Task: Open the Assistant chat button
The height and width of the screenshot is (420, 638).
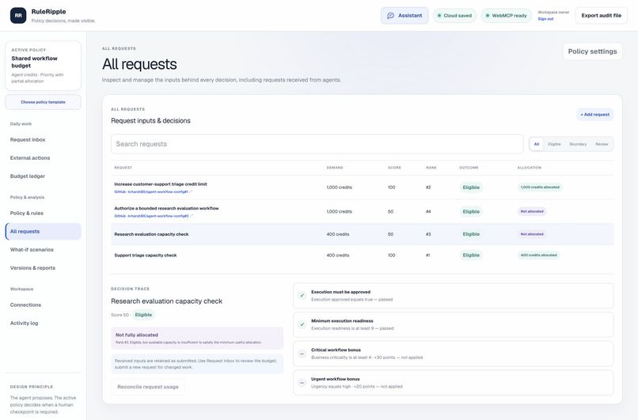Action: (404, 16)
